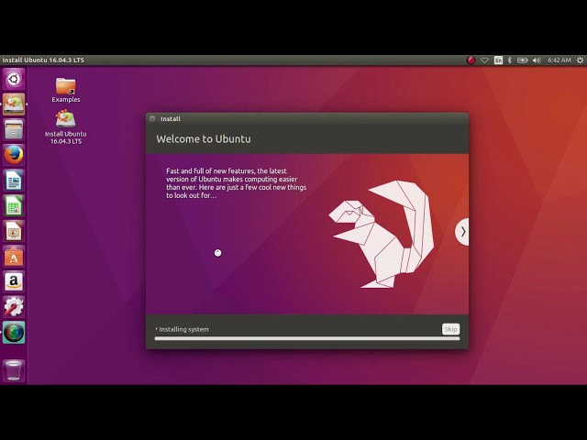
Task: Click the Welcome to Ubuntu heading
Action: coord(204,138)
